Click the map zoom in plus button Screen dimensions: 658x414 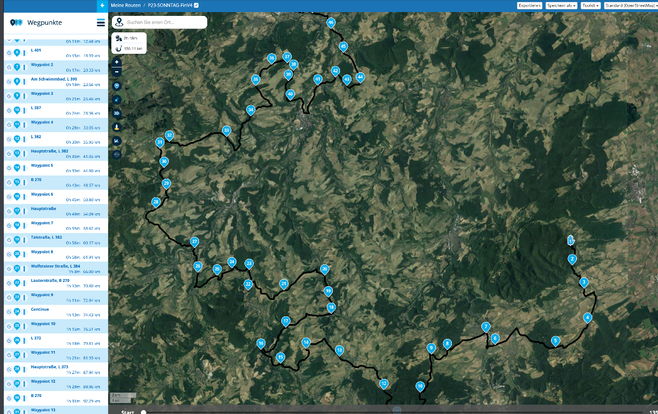[116, 63]
